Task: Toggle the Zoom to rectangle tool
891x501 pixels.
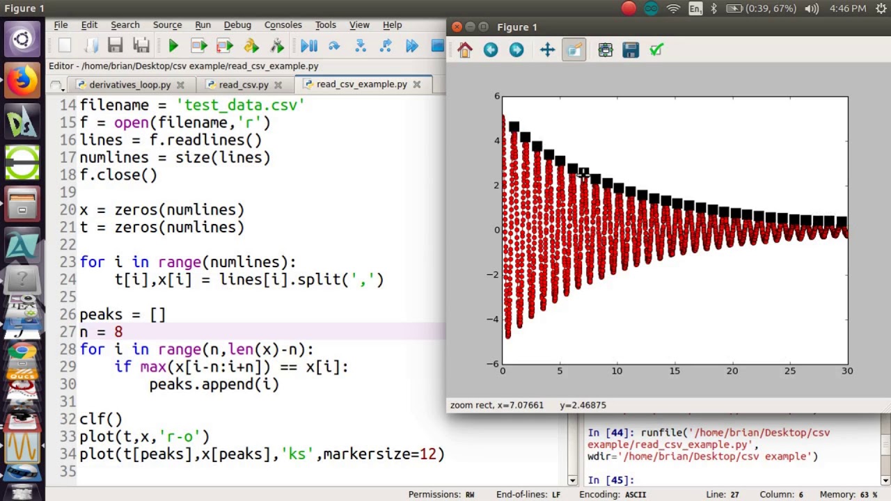Action: click(x=574, y=49)
